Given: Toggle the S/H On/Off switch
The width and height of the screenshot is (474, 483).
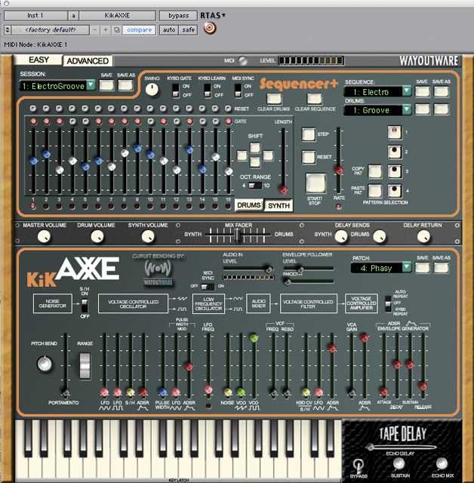Looking at the screenshot, I should pos(84,305).
